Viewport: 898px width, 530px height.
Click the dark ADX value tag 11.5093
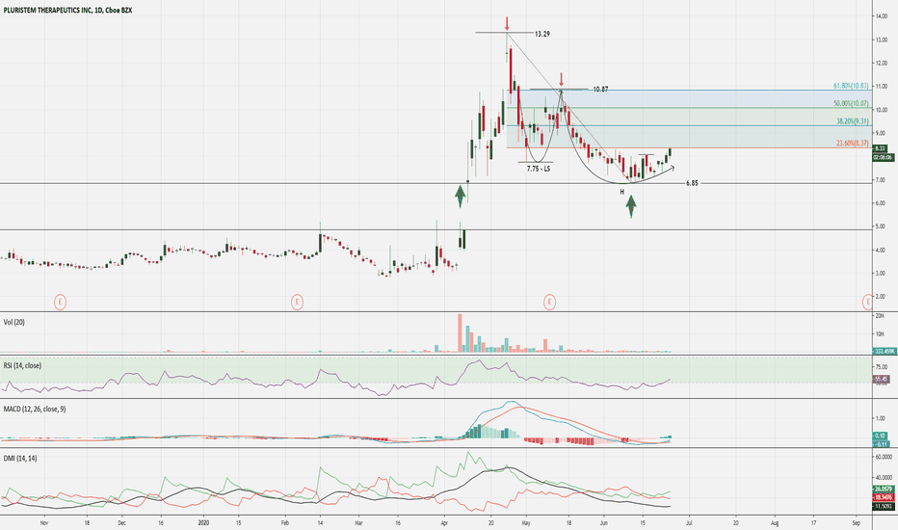pos(884,507)
